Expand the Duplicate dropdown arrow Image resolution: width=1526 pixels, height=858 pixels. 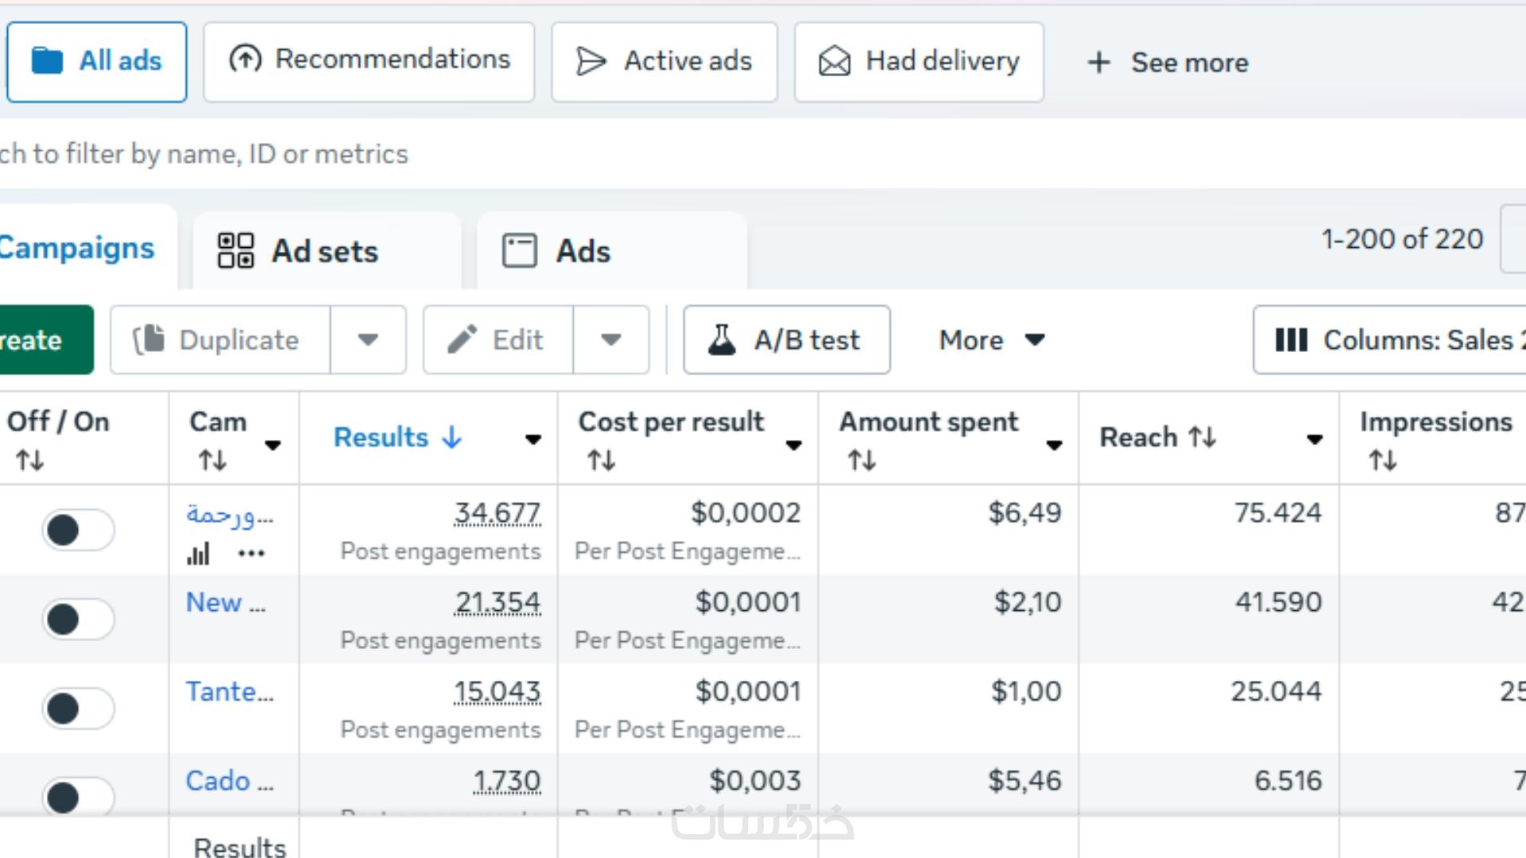tap(367, 340)
